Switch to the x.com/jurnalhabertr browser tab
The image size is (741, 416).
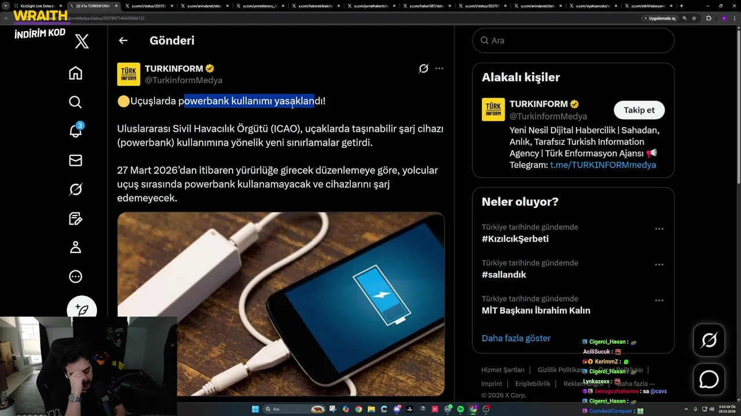pos(370,6)
